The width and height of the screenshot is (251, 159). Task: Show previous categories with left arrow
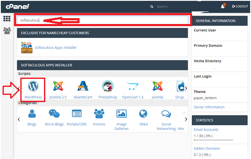19,119
